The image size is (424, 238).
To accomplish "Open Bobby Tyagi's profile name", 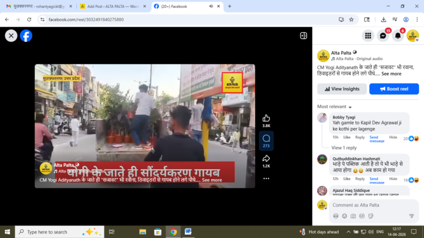I will (344, 117).
